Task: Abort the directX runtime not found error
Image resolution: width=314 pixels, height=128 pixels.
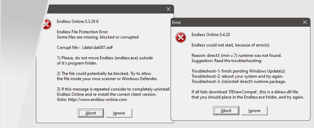Action: [x=226, y=111]
